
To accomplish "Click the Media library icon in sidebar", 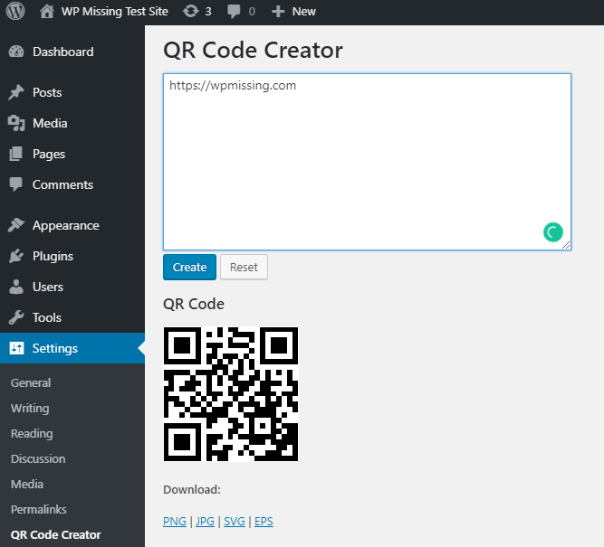I will (16, 123).
